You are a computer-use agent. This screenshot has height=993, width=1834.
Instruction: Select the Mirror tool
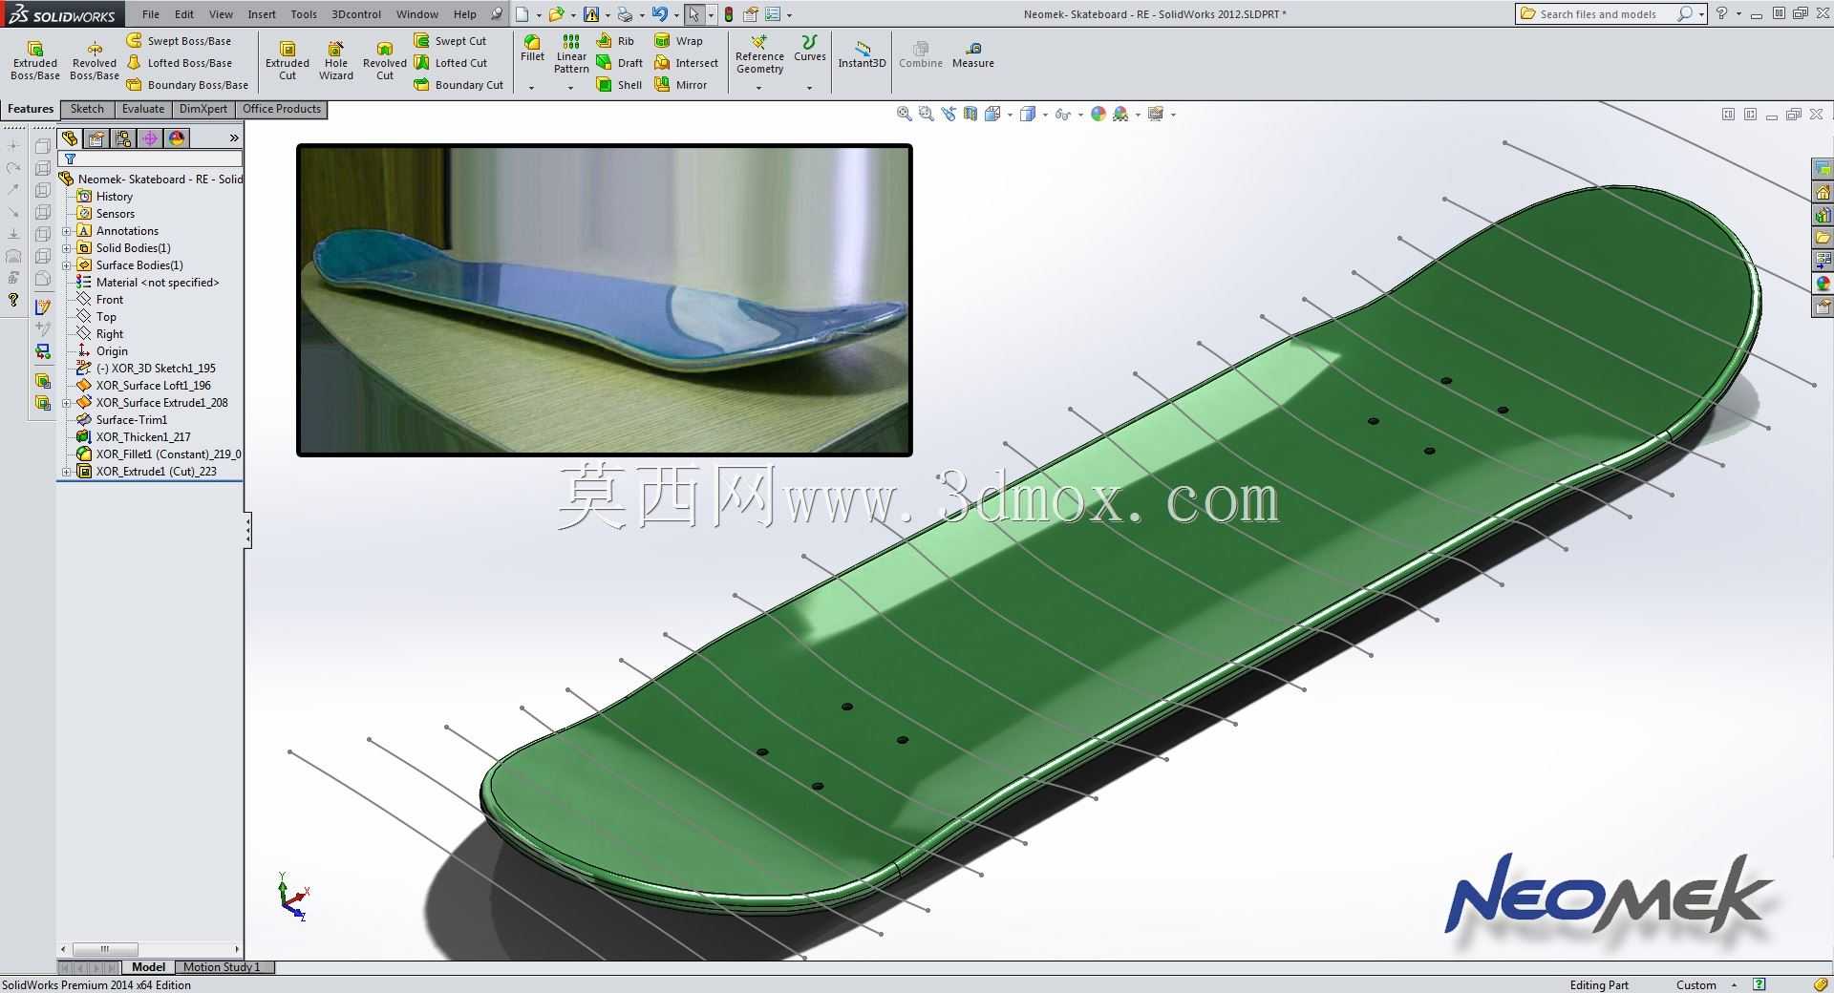(x=681, y=85)
